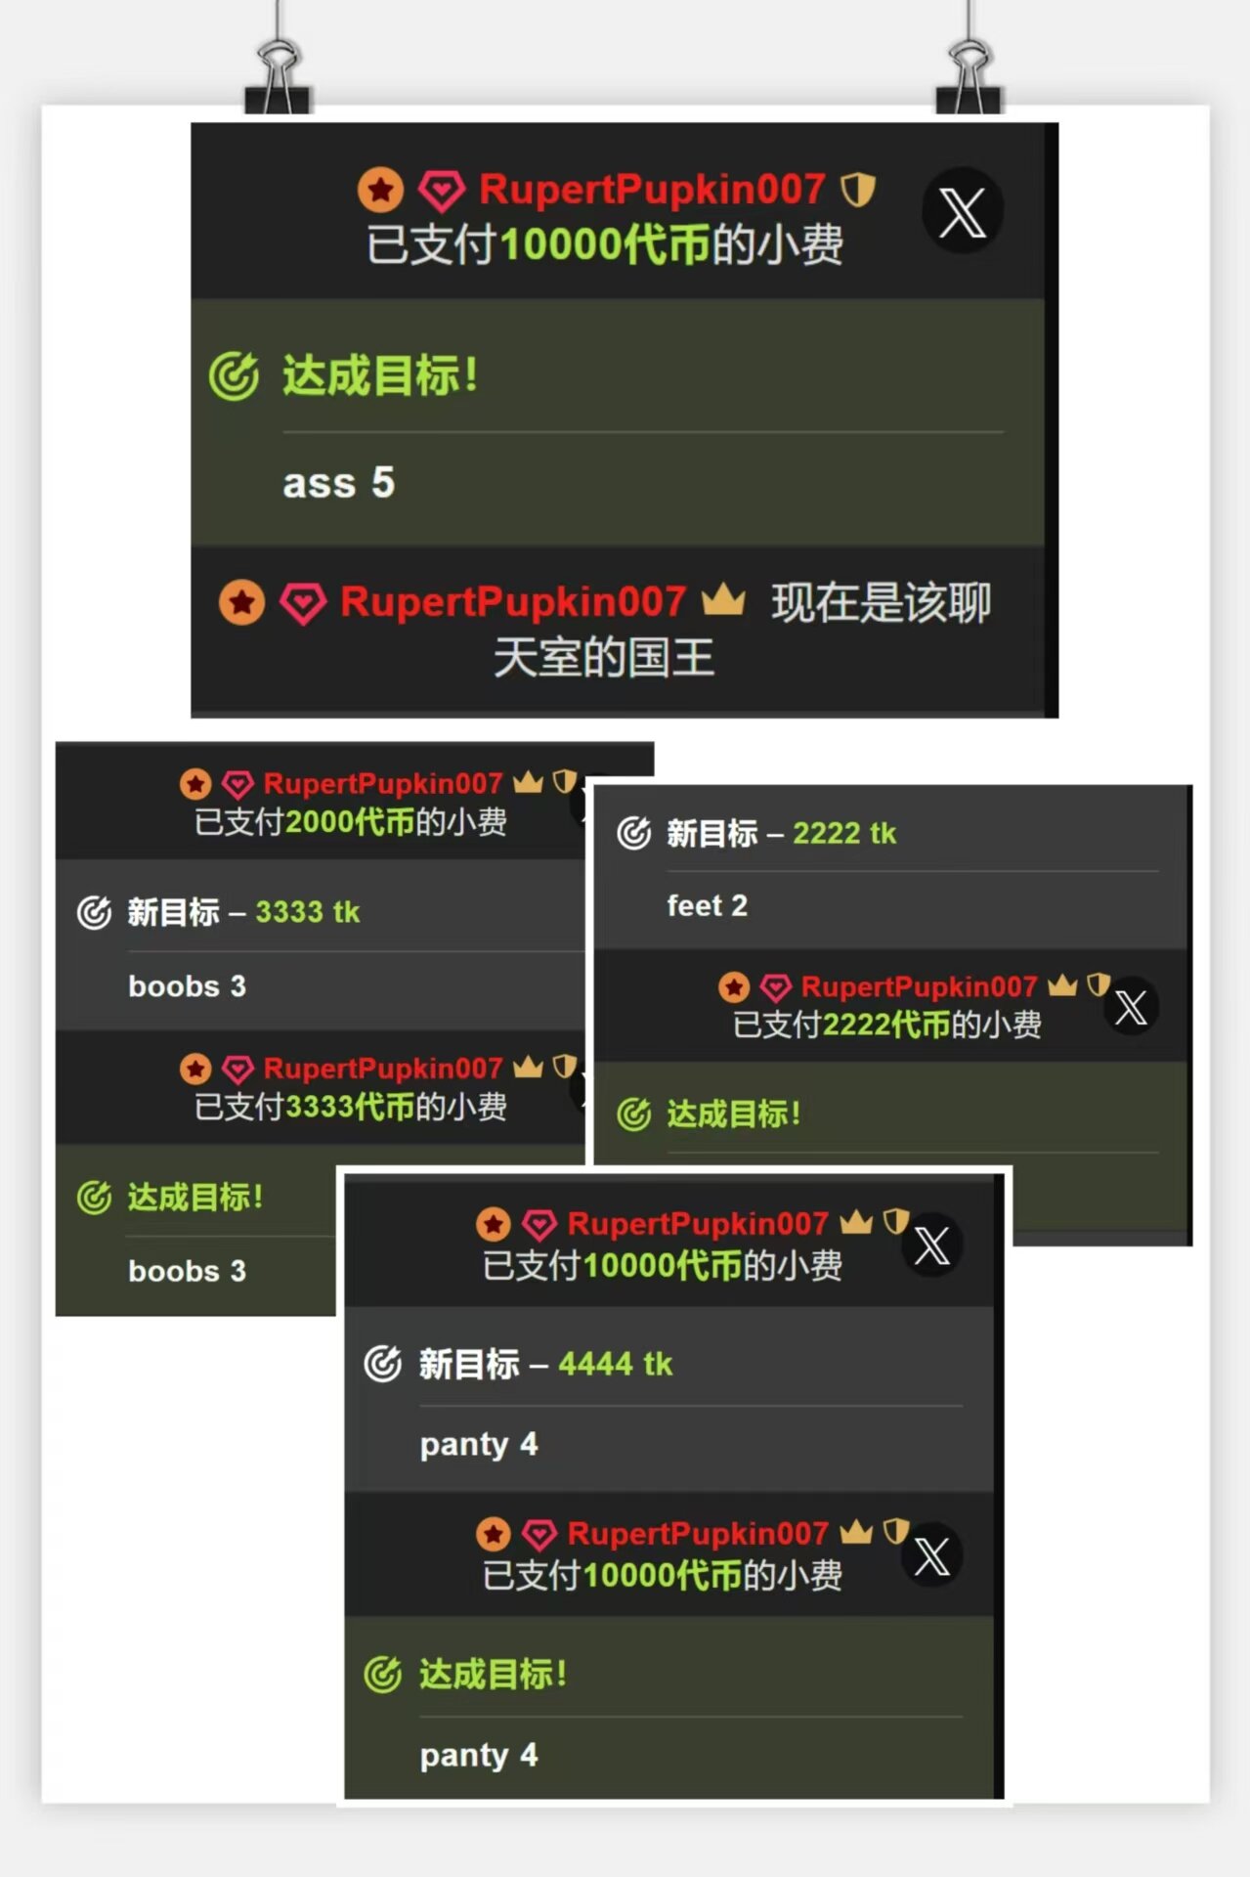Click orange star badge in king announcement row
The width and height of the screenshot is (1250, 1877).
[x=242, y=602]
